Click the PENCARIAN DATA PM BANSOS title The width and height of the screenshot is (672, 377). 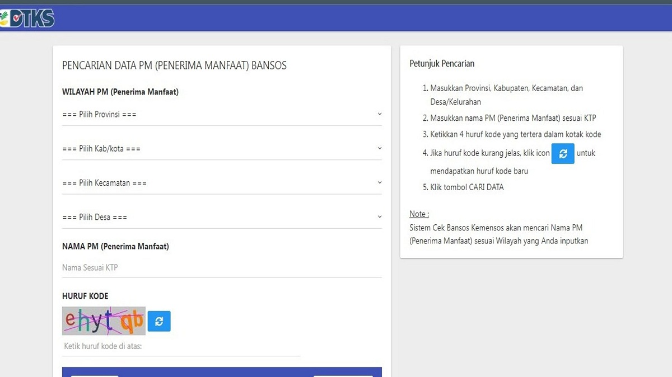coord(174,65)
